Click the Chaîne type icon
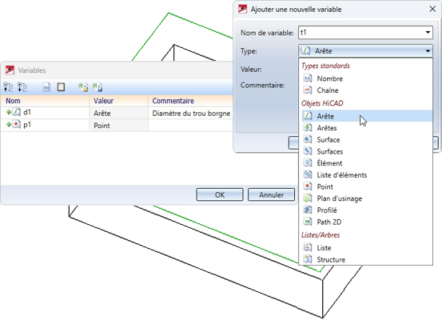 point(308,90)
